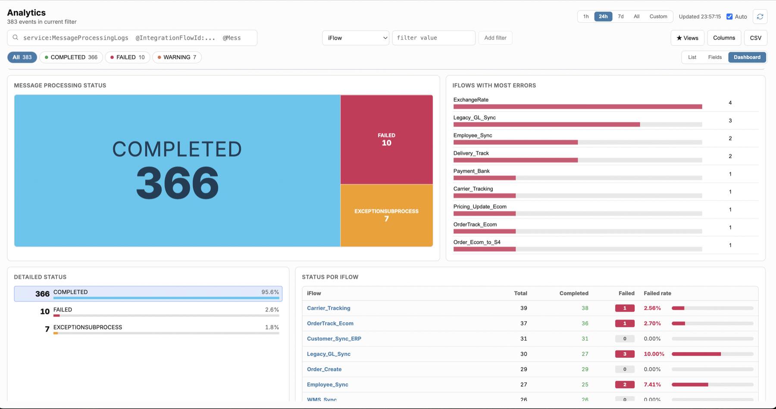Filter by WARNING 7 chip

click(x=177, y=57)
